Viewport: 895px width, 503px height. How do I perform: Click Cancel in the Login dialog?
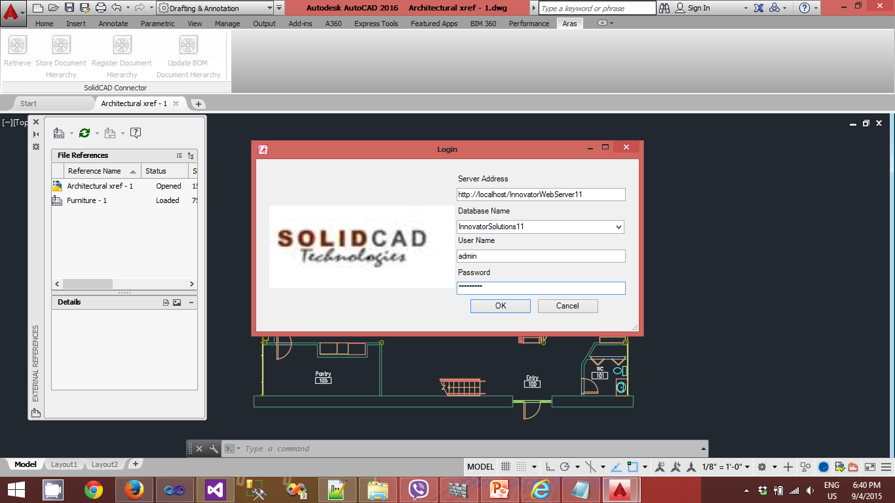[567, 306]
